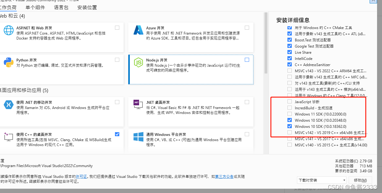This screenshot has height=193, width=382.
Task: Uncheck Windows 10 SDK (10.0.20348.0)
Action: pos(290,120)
